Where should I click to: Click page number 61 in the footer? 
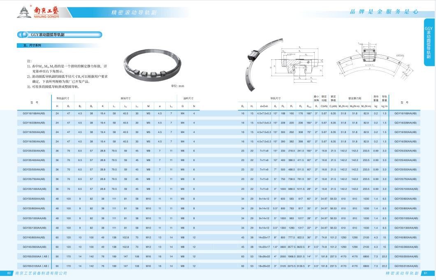point(425,273)
